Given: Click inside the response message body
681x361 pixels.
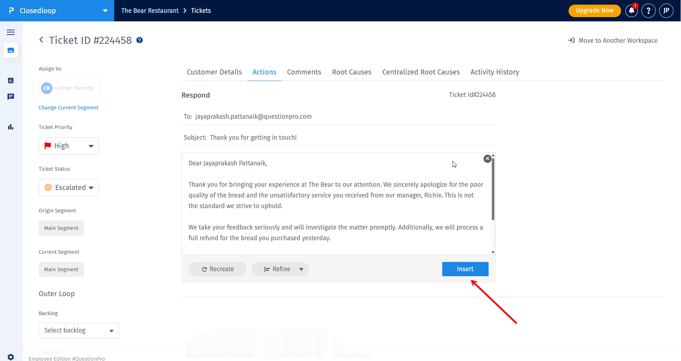Looking at the screenshot, I should pyautogui.click(x=336, y=204).
